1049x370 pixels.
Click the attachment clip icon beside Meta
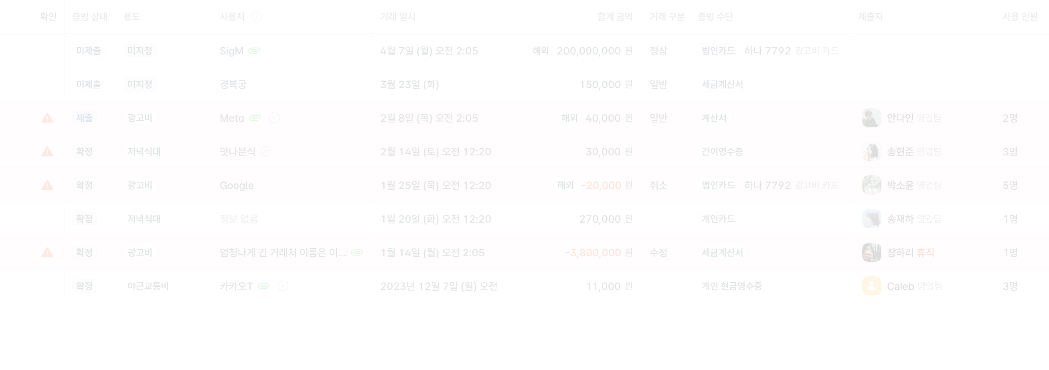tap(255, 118)
